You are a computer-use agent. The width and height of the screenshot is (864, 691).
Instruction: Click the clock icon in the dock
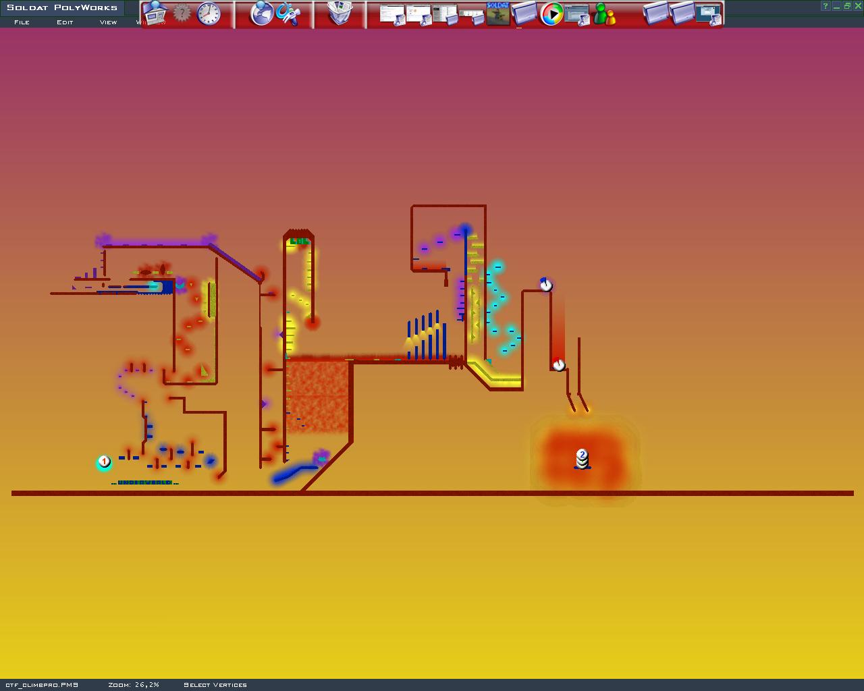pos(209,13)
